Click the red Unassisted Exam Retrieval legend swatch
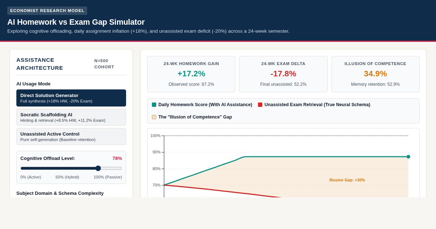Image resolution: width=436 pixels, height=229 pixels. point(260,105)
